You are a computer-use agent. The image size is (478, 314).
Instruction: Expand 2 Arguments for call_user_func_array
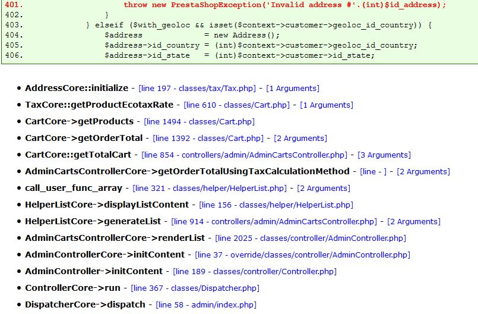pyautogui.click(x=324, y=189)
